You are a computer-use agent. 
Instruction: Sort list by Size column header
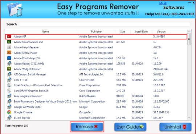click(123, 31)
